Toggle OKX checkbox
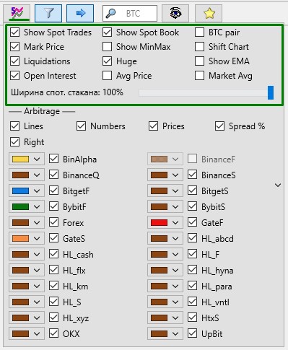Image resolution: width=288 pixels, height=350 pixels. (x=53, y=333)
